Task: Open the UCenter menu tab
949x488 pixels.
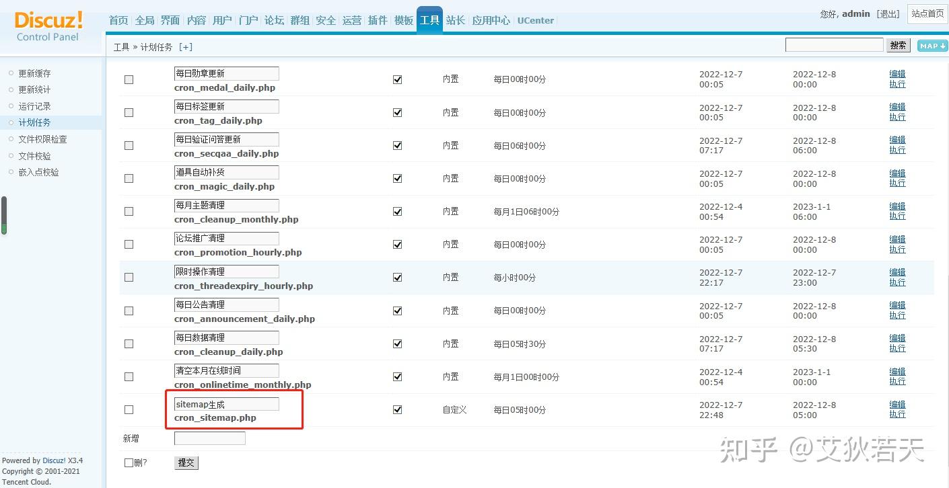Action: coord(535,20)
